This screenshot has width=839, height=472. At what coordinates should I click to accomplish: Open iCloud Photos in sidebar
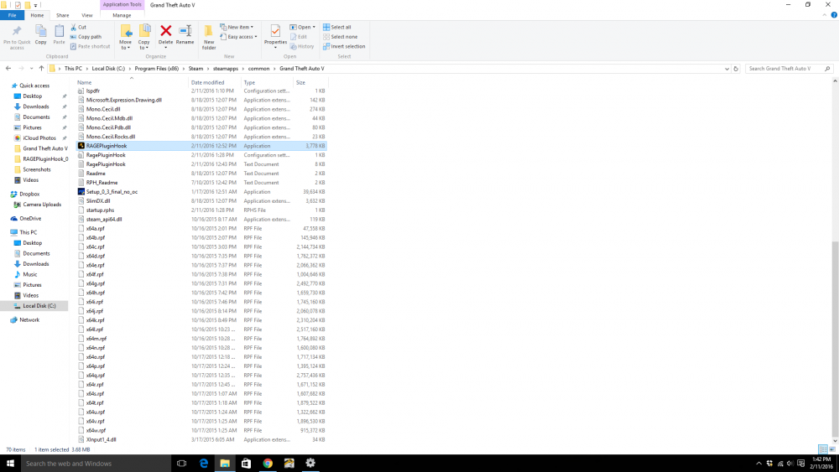[39, 138]
